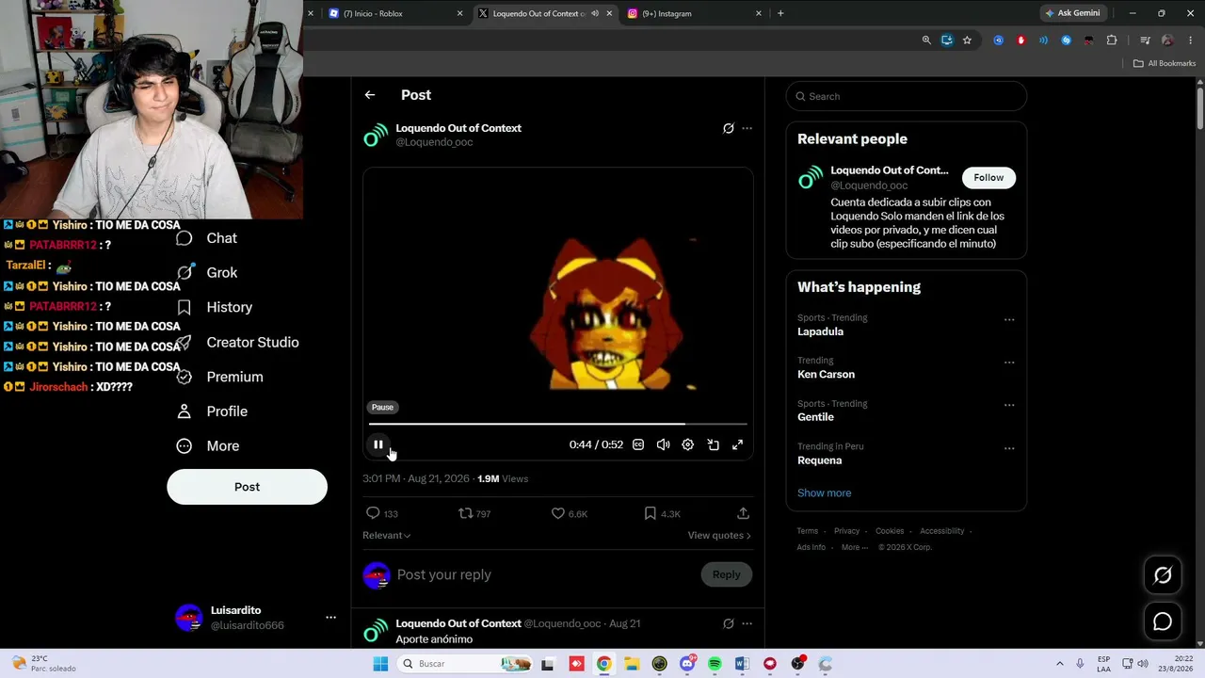Open the red hand blocker extension
The height and width of the screenshot is (678, 1205).
[x=1021, y=40]
